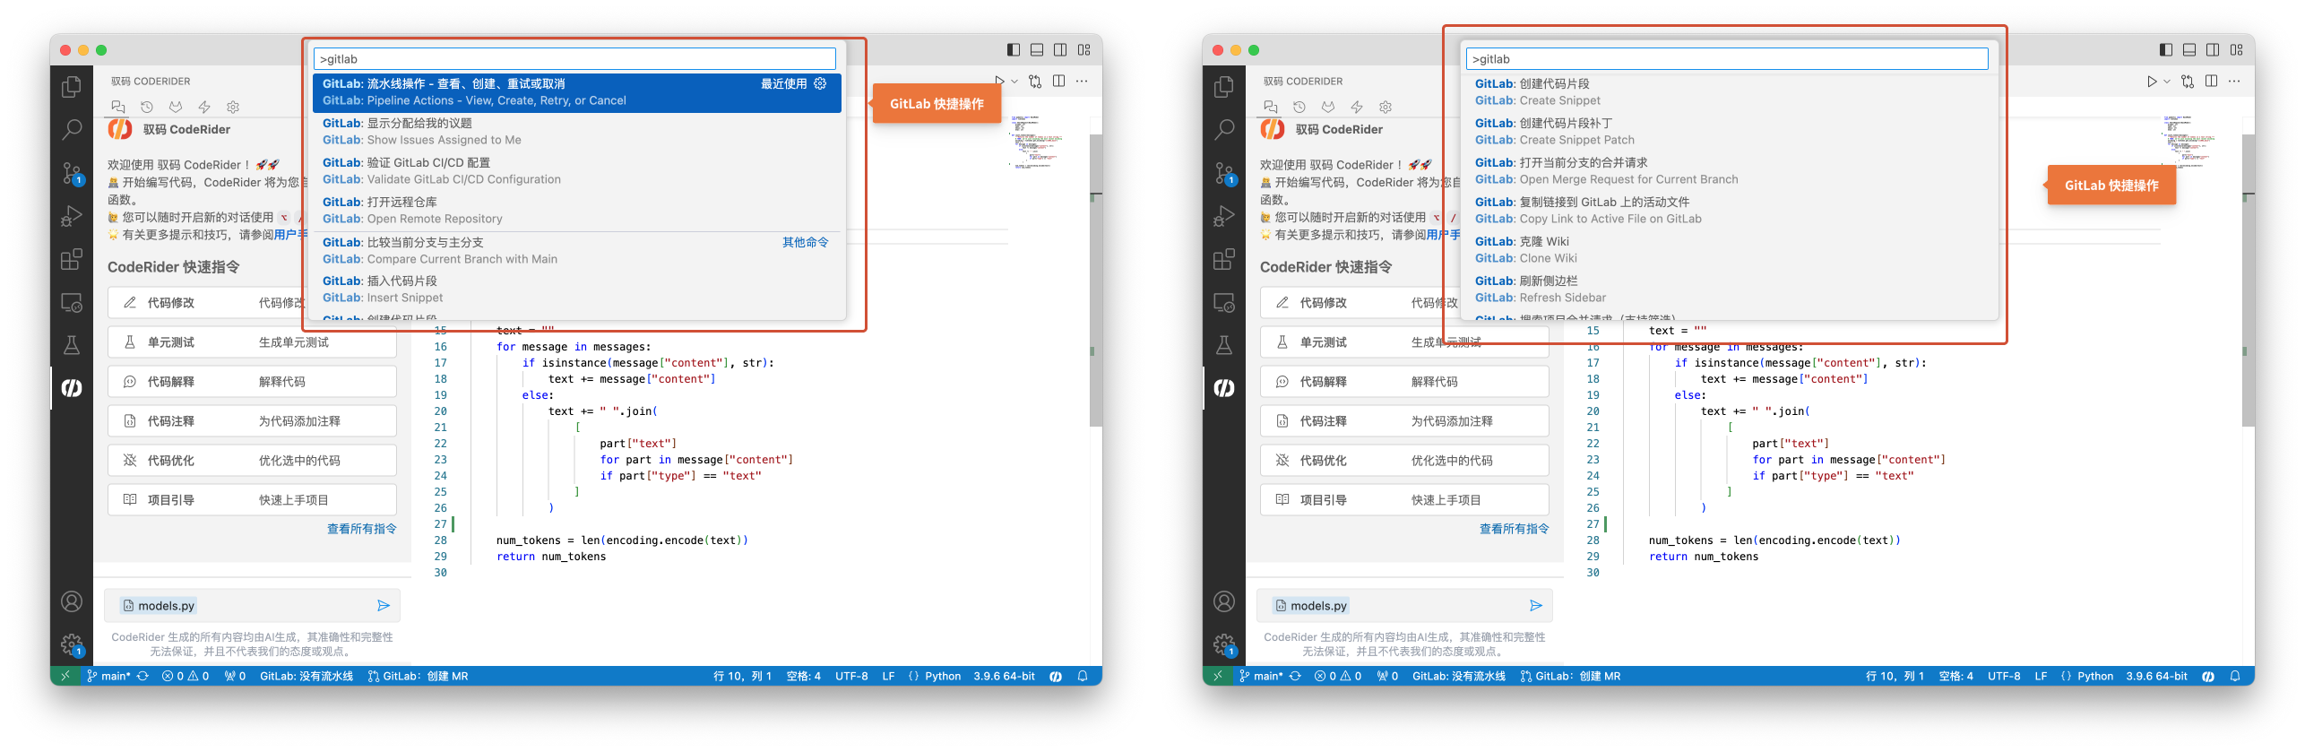This screenshot has width=2305, height=752.
Task: Synchronize changes in left window status bar
Action: (x=142, y=677)
